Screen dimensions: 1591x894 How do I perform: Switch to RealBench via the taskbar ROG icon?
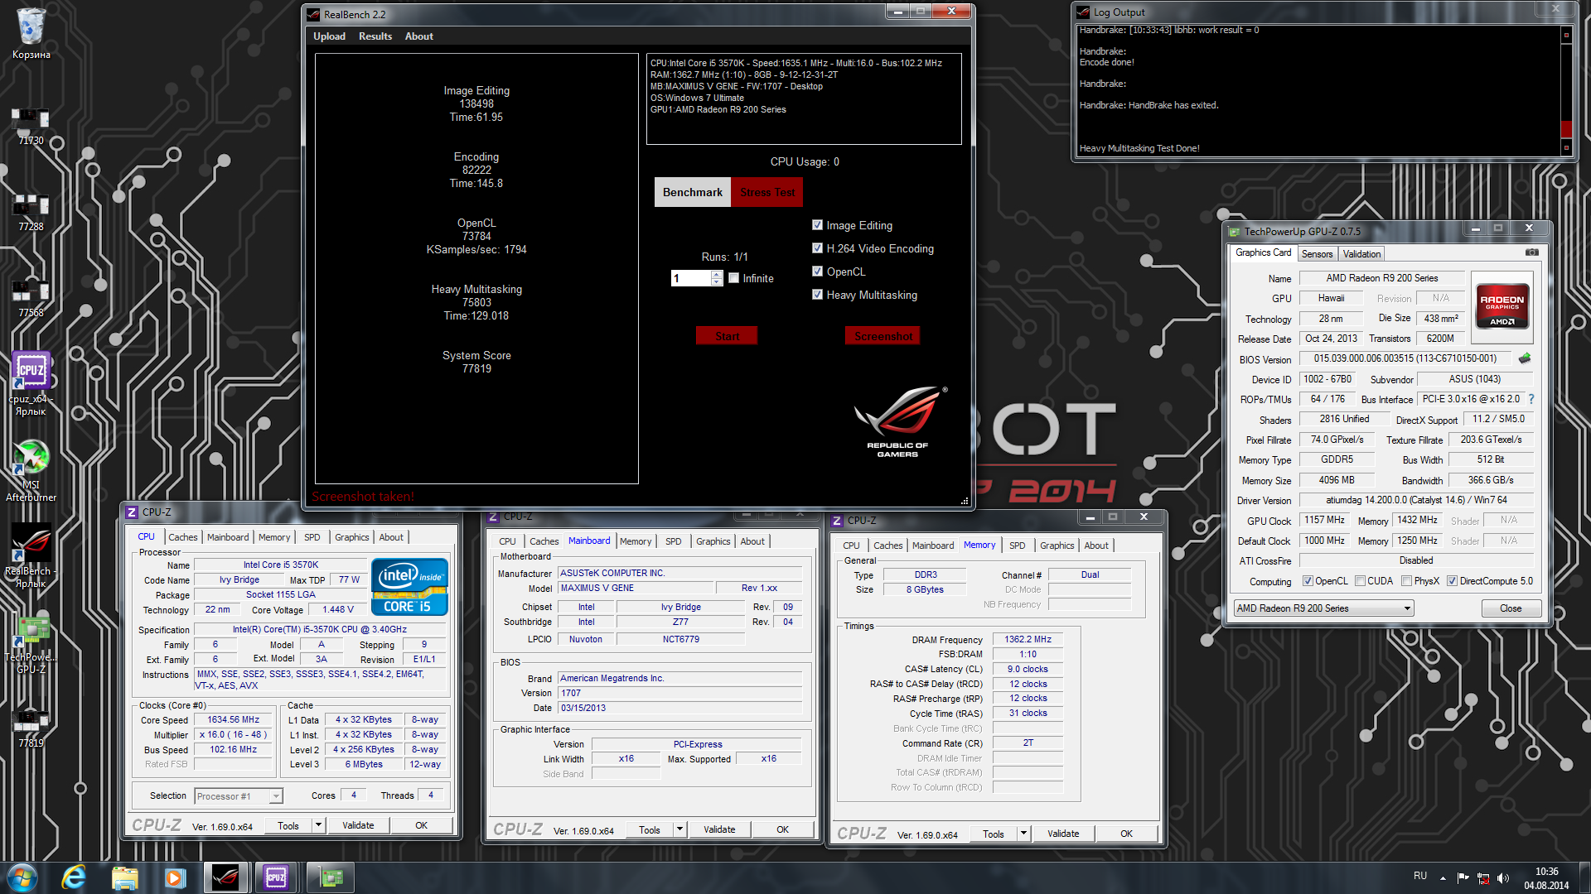[225, 877]
